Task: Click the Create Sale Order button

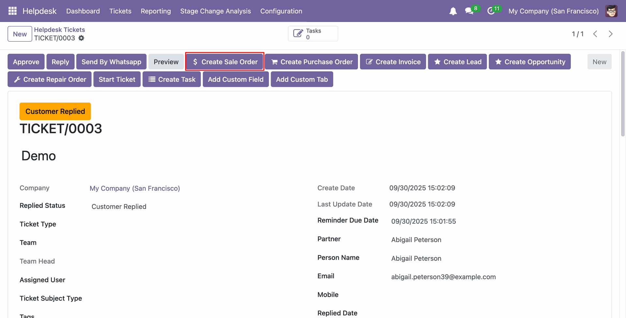Action: [x=225, y=62]
